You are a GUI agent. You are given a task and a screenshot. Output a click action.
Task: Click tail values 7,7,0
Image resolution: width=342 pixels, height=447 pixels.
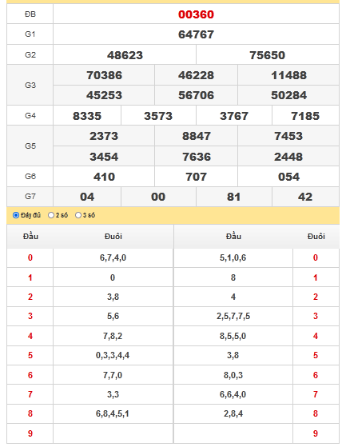[113, 375]
